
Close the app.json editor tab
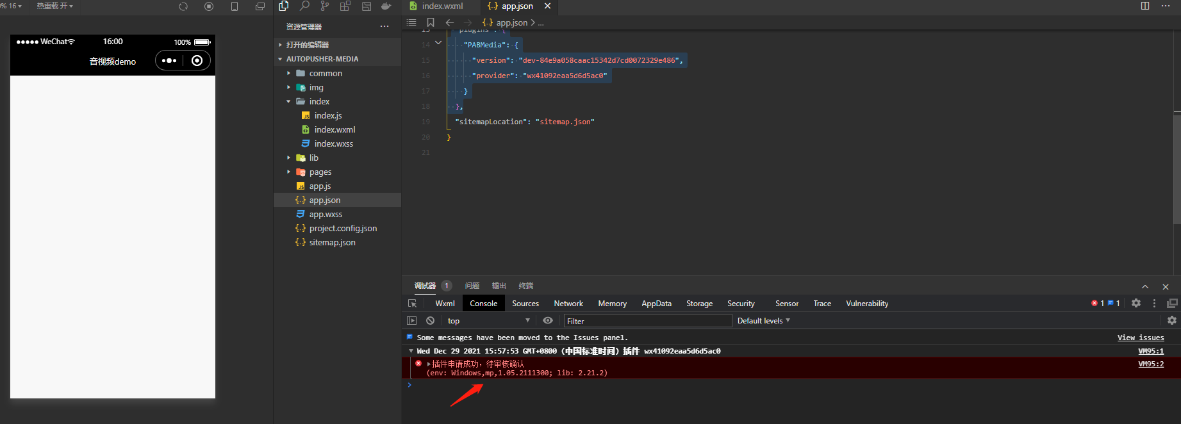pyautogui.click(x=547, y=6)
